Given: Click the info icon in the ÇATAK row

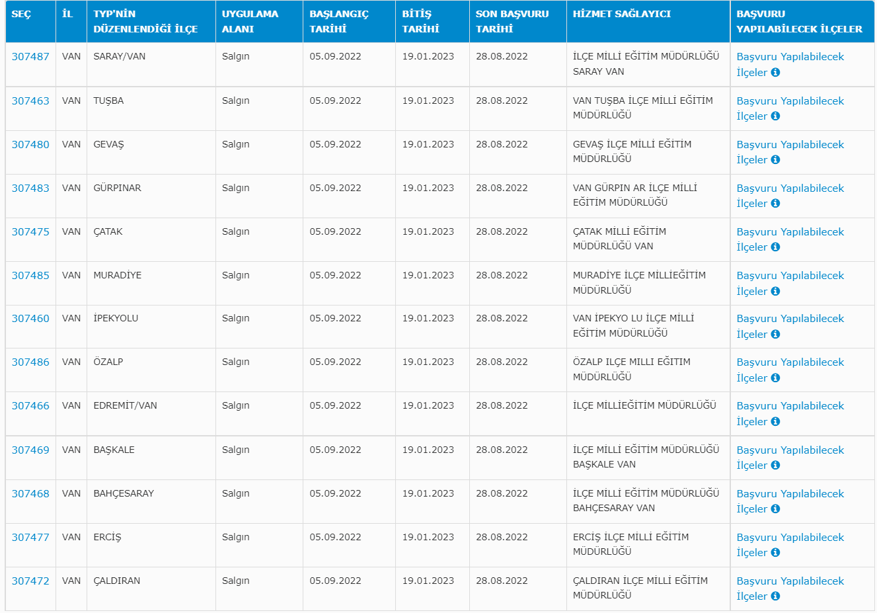Looking at the screenshot, I should tap(775, 247).
